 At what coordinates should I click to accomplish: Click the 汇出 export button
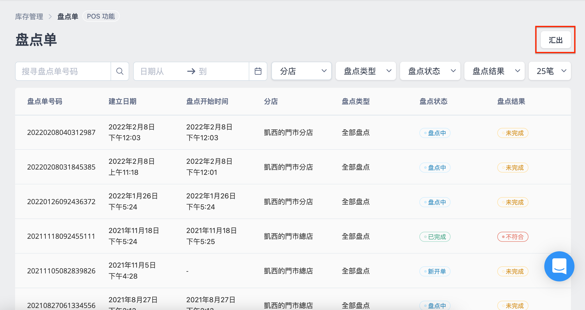pyautogui.click(x=556, y=40)
